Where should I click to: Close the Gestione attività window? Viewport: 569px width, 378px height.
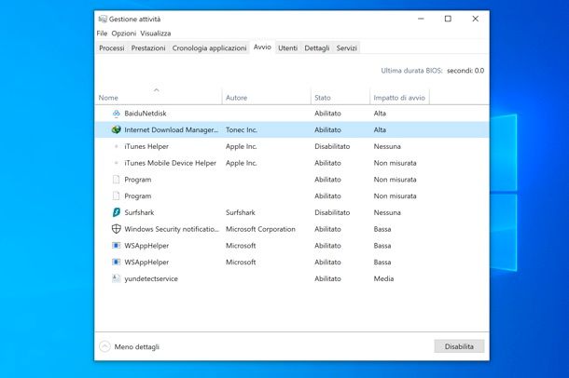click(x=476, y=19)
